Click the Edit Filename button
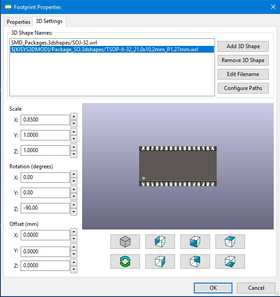This screenshot has width=280, height=297. click(243, 74)
